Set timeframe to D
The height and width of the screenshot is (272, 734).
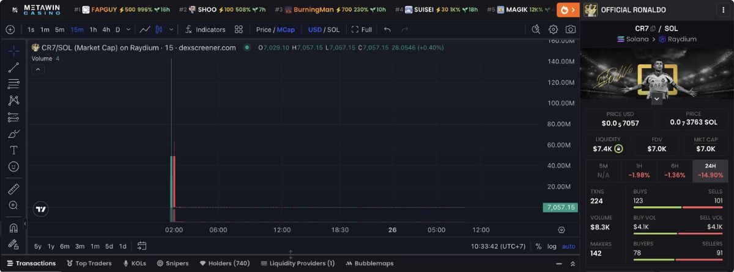pos(118,29)
